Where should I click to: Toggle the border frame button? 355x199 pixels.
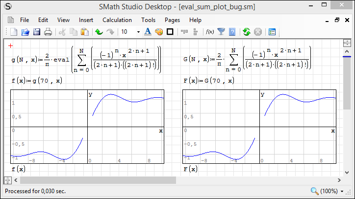[x=170, y=32]
